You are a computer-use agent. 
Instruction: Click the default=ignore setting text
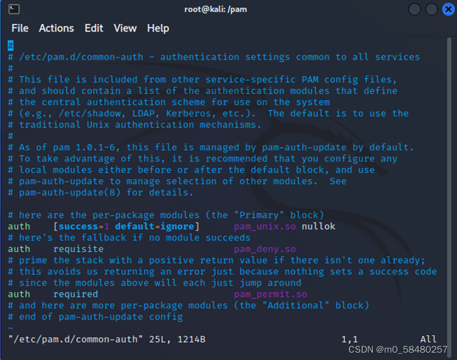(154, 226)
